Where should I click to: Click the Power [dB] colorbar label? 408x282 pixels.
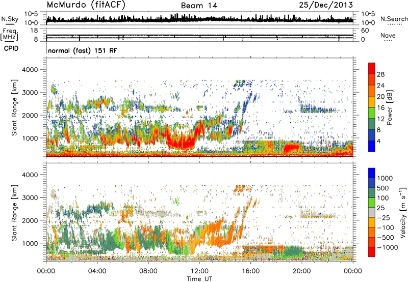389,107
